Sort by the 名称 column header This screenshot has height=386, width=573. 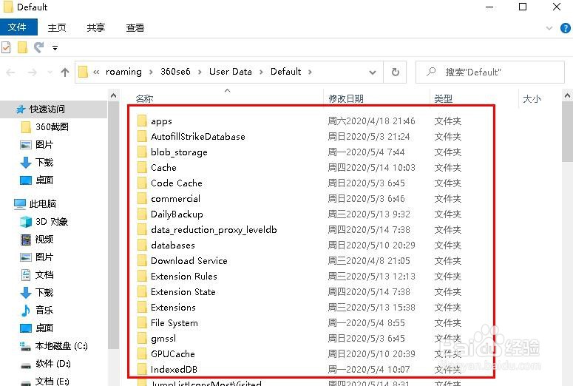tap(144, 98)
